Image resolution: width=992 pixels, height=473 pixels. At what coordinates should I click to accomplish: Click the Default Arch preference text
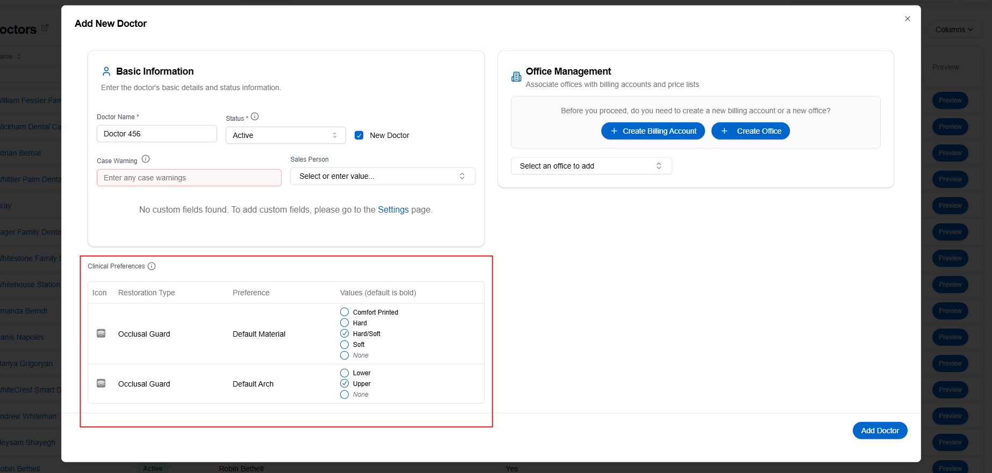(x=253, y=384)
